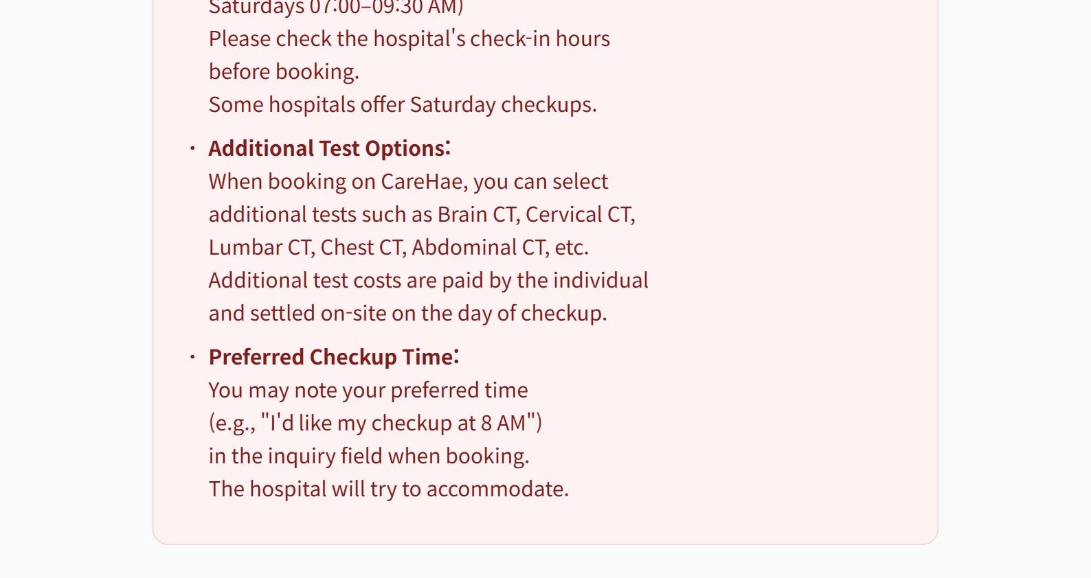This screenshot has height=578, width=1091.
Task: Click the "before booking." line
Action: point(284,71)
